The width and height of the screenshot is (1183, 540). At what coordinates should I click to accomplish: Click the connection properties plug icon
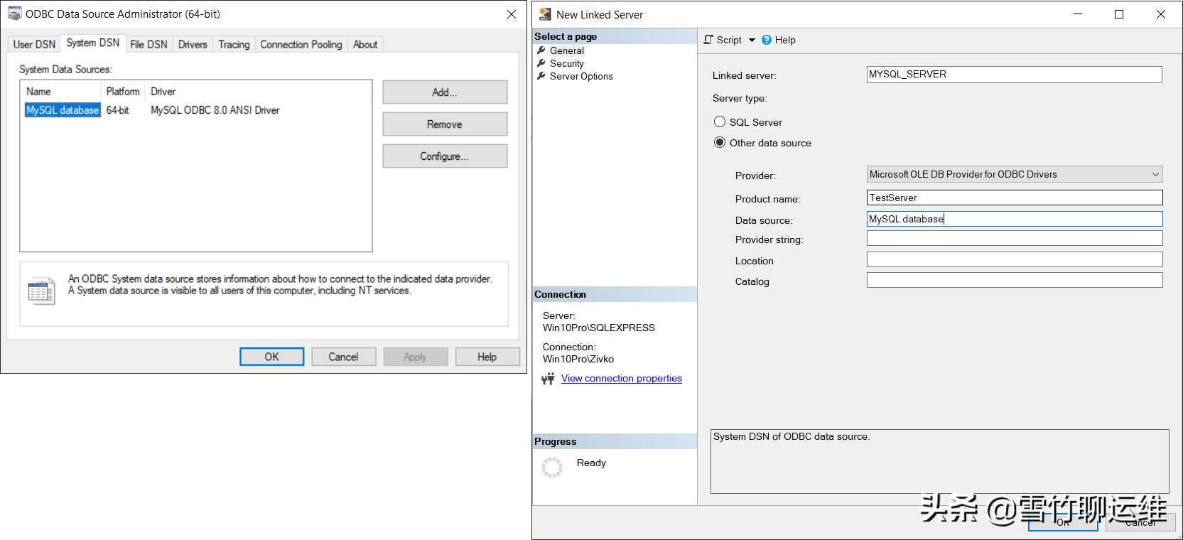[x=548, y=379]
